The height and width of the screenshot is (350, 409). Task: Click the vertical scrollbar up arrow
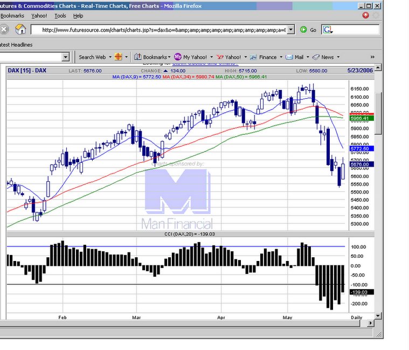click(x=378, y=67)
